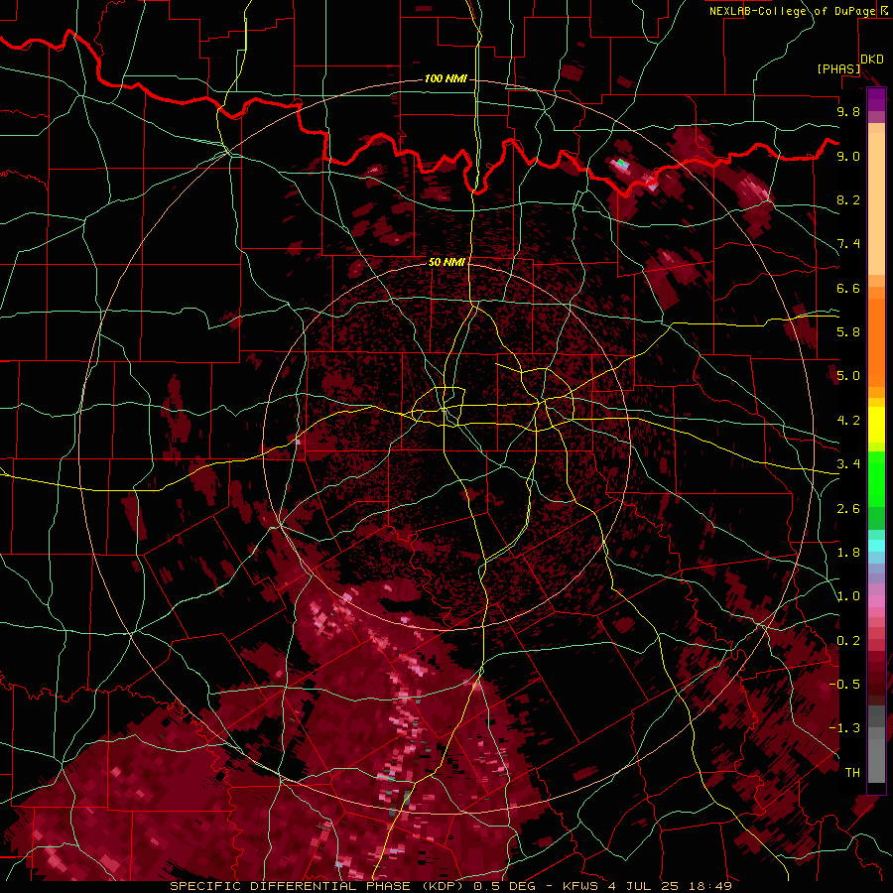
Task: Click the green-core storm echo near the Red River
Action: 622,164
